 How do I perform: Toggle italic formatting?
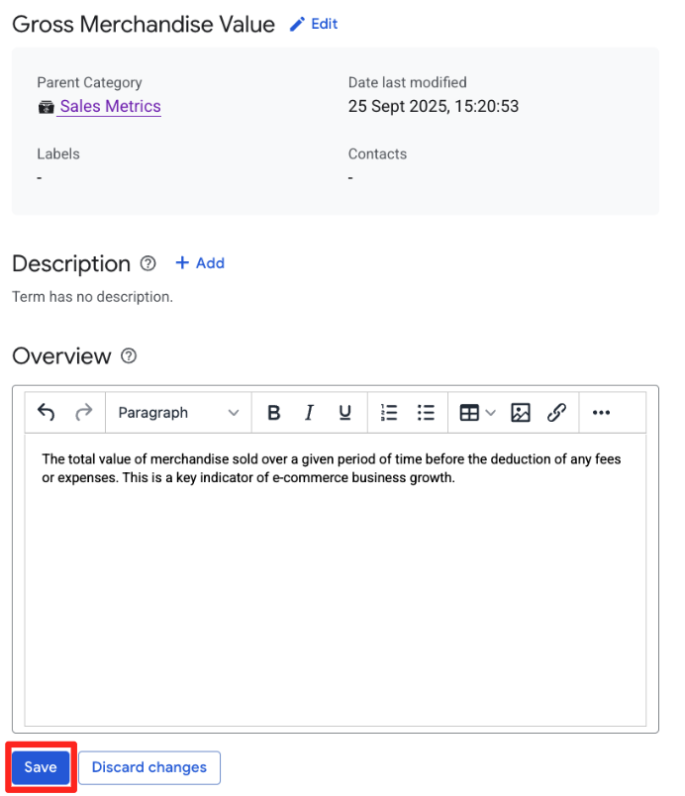[309, 413]
